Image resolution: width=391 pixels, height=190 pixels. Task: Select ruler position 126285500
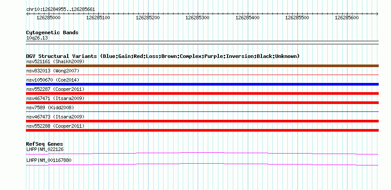pyautogui.click(x=297, y=18)
